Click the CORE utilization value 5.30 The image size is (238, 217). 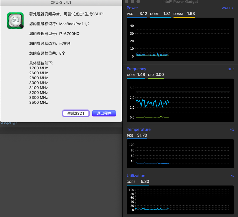tap(145, 181)
